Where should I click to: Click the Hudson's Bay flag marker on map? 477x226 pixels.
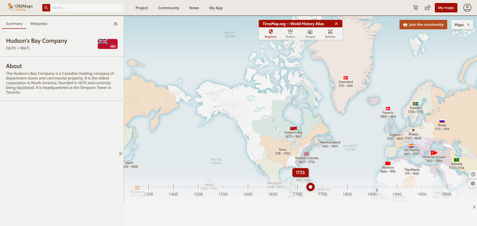click(x=293, y=129)
